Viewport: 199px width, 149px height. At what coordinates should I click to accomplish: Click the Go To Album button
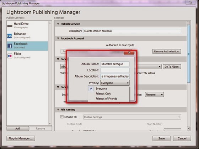tap(172, 67)
